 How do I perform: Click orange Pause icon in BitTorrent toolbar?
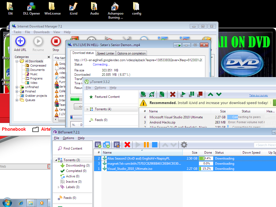tap(146, 145)
